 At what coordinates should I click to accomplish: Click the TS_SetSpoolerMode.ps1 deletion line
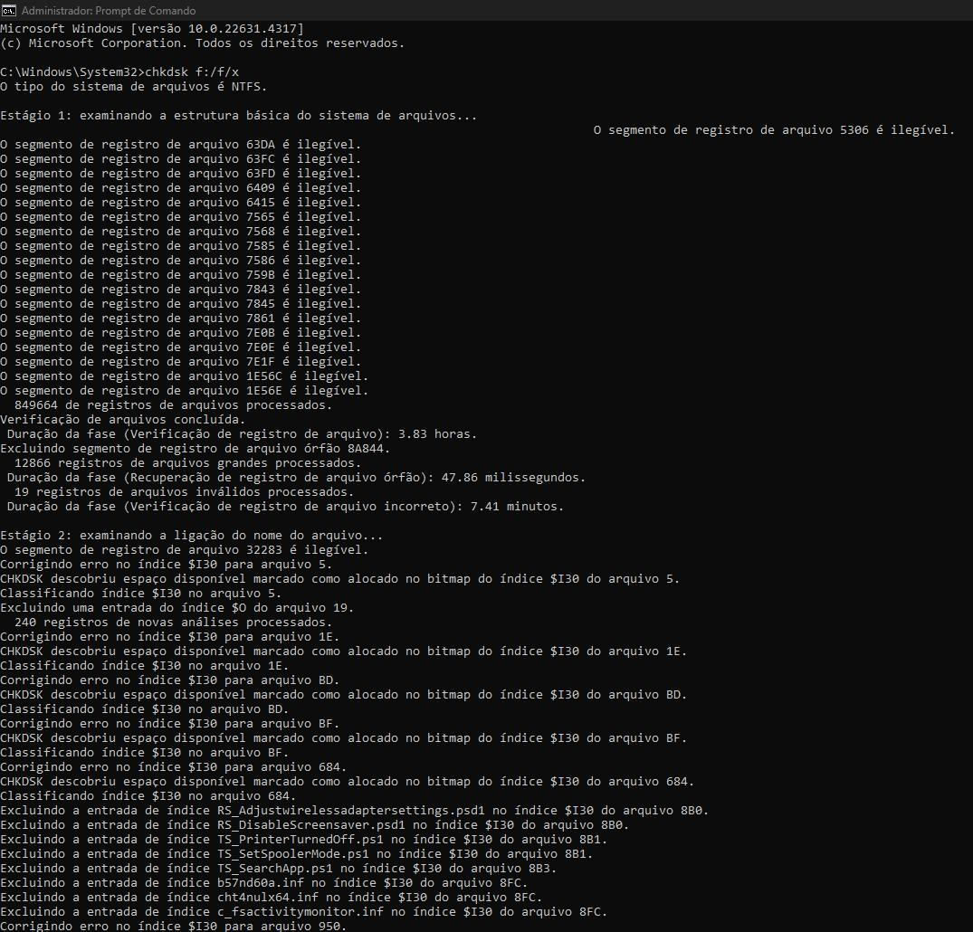297,854
